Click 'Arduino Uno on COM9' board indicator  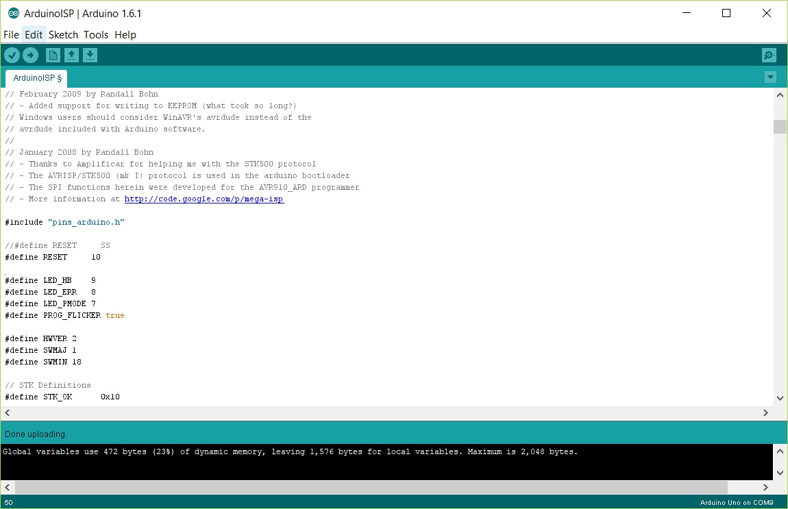(737, 502)
